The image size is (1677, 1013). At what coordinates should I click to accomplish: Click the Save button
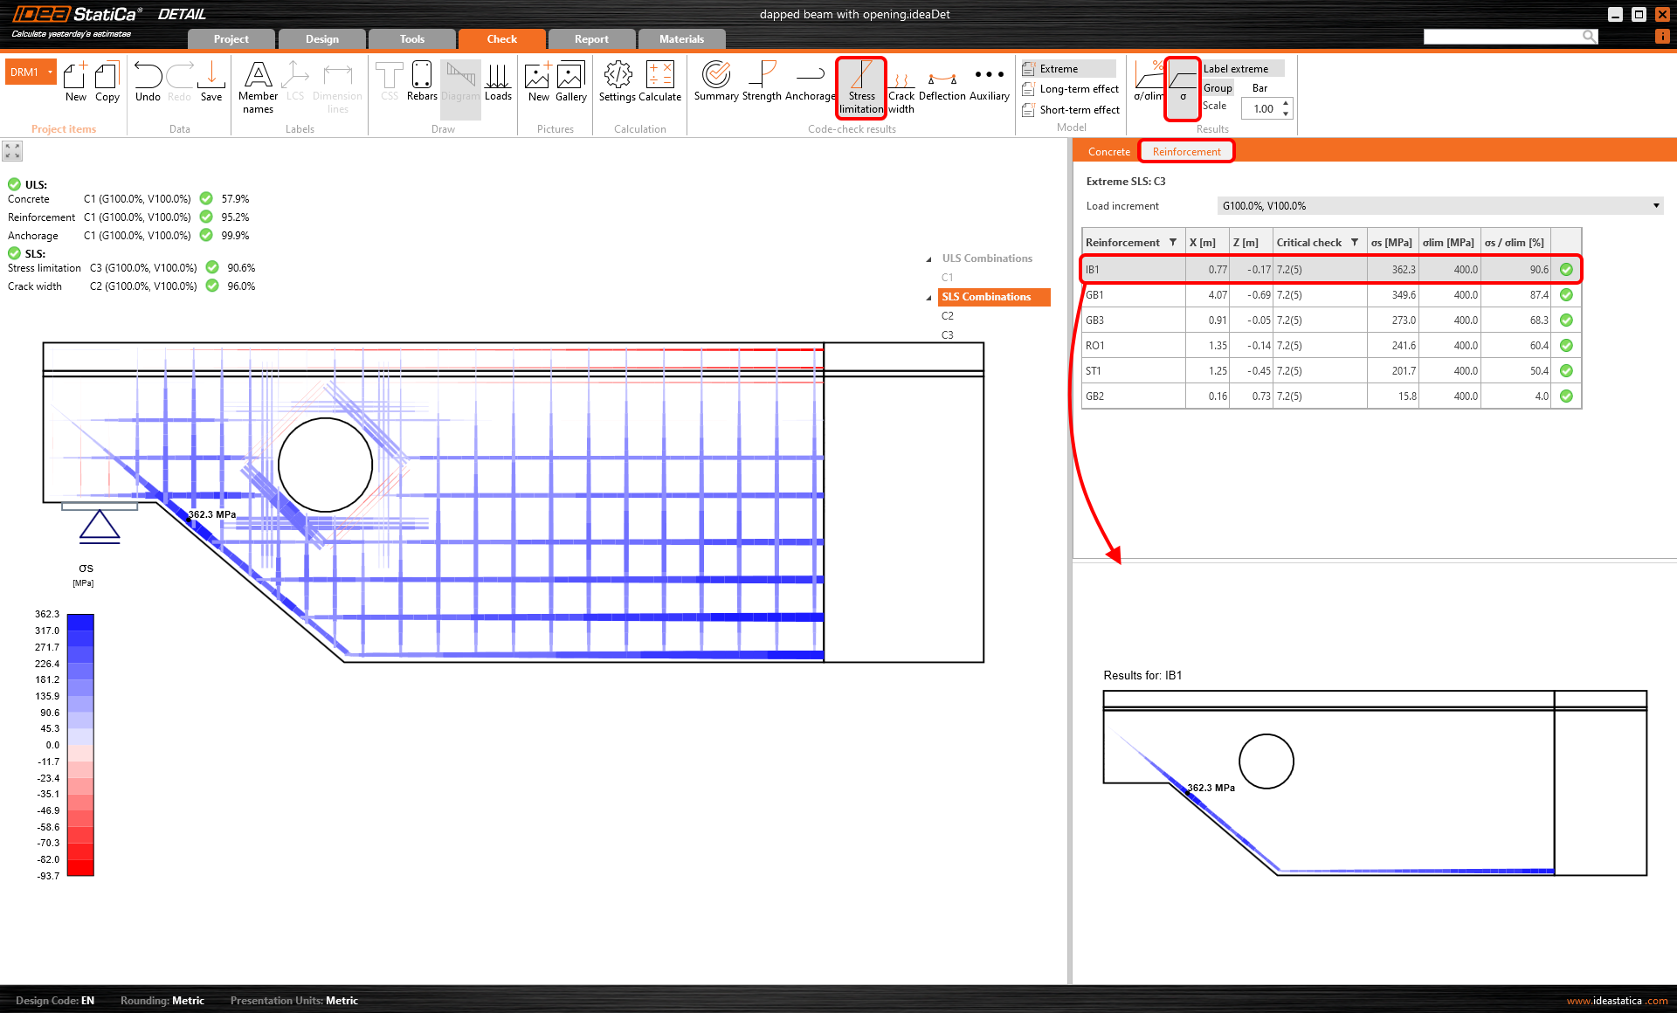click(210, 83)
